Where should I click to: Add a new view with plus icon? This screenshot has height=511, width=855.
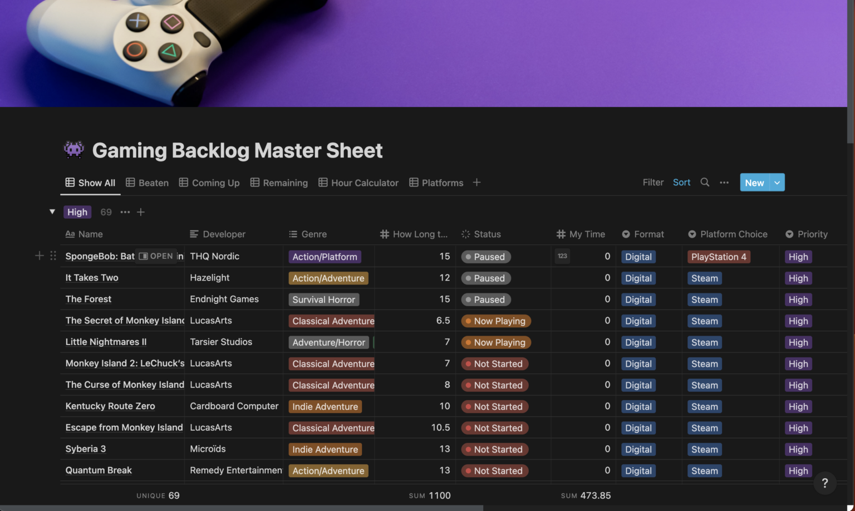[476, 183]
